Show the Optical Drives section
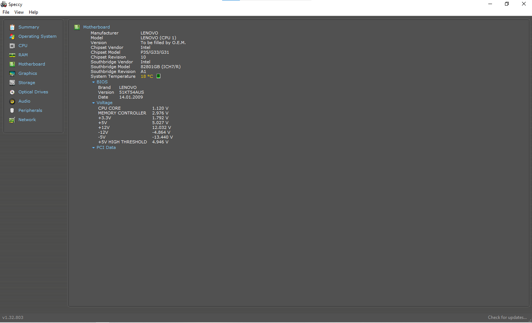The width and height of the screenshot is (532, 323). click(33, 92)
